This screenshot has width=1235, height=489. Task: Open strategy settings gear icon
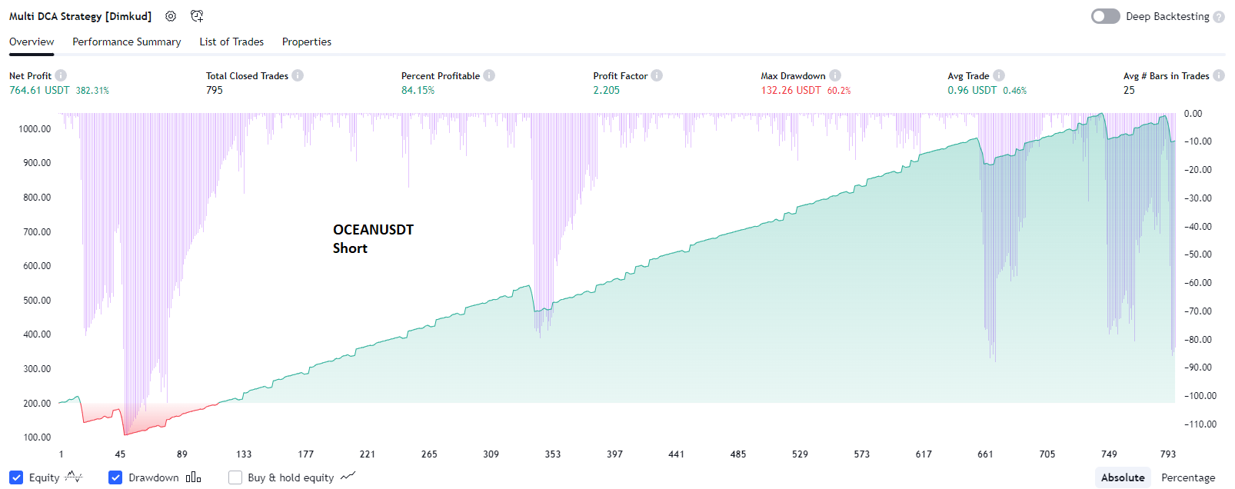[x=171, y=16]
